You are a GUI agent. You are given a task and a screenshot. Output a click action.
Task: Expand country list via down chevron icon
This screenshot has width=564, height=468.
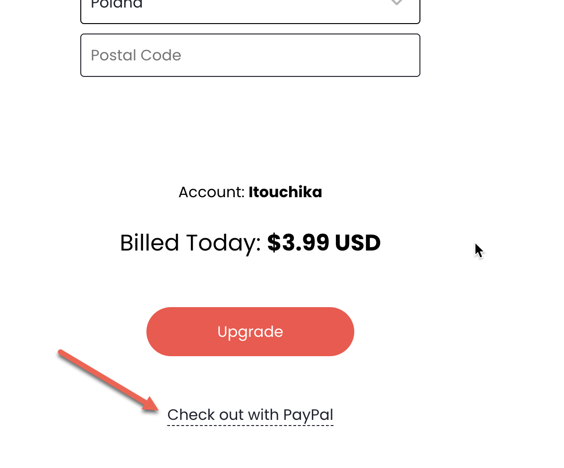396,2
